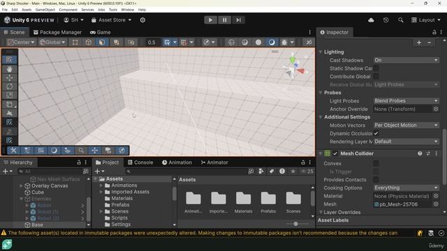447x251 pixels.
Task: Open the Layout dropdown
Action: [x=426, y=20]
